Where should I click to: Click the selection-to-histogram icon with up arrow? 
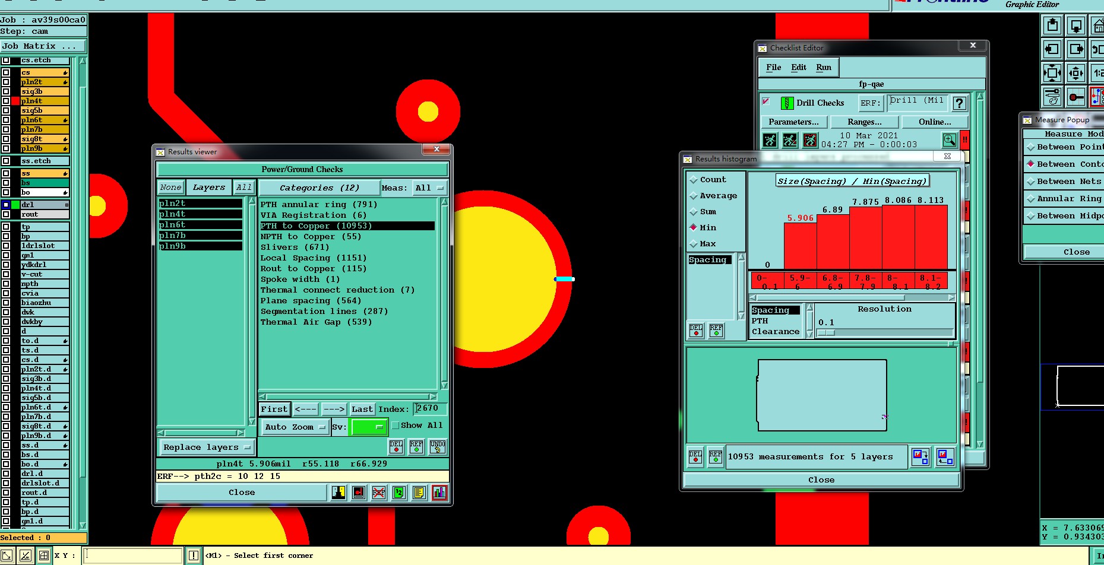(x=945, y=457)
